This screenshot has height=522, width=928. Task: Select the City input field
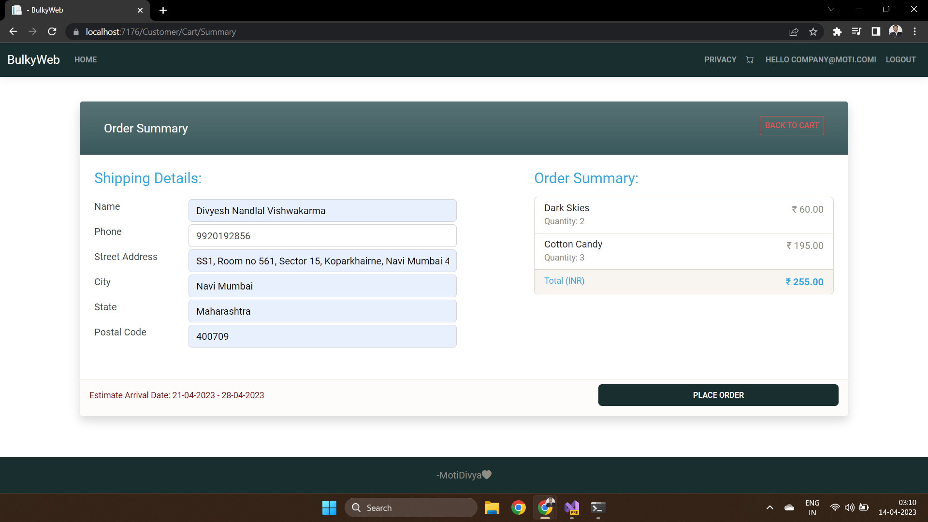(322, 286)
